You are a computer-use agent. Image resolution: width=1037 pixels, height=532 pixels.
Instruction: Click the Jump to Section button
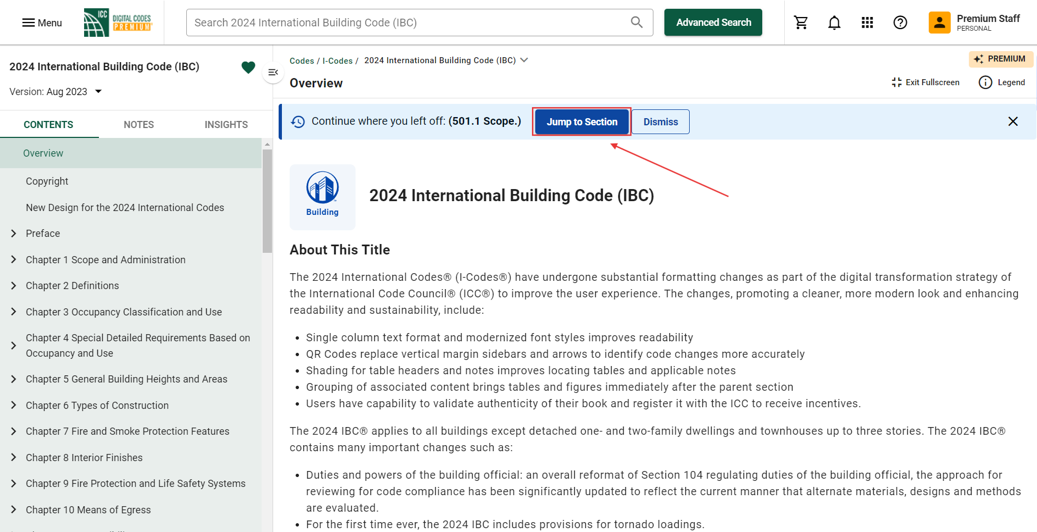pyautogui.click(x=581, y=122)
